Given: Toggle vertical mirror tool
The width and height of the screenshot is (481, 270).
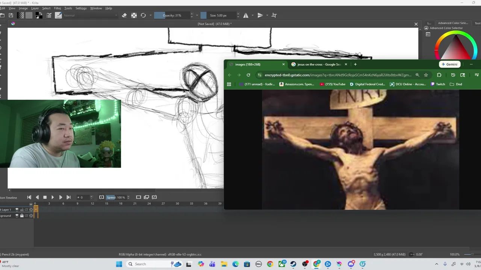Looking at the screenshot, I should point(260,15).
